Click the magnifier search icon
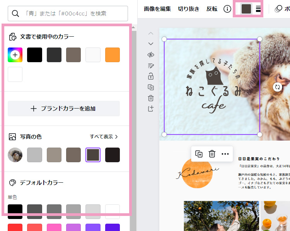 (x=15, y=14)
